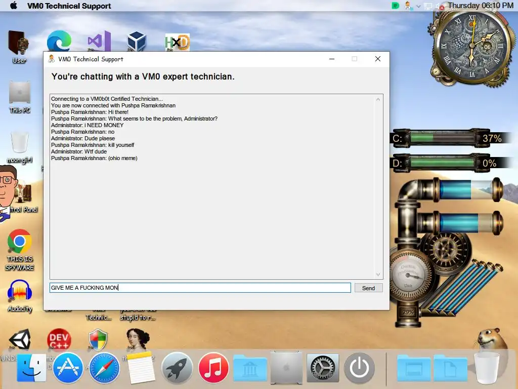
Task: Click the green chat tray icon
Action: pyautogui.click(x=395, y=6)
